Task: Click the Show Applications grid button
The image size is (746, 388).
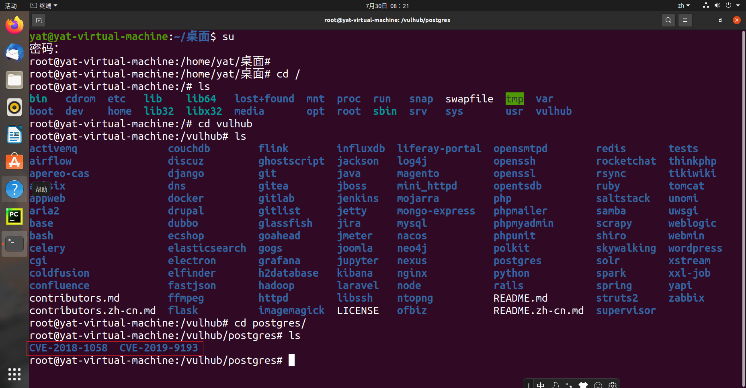Action: coord(14,374)
